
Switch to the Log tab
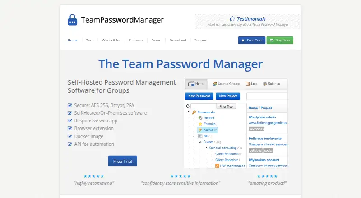251,84
